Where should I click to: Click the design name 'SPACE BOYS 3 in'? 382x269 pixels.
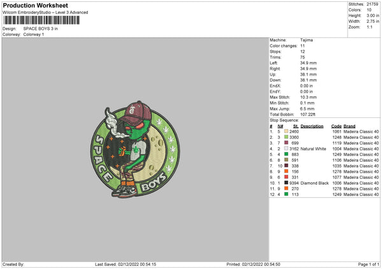41,29
